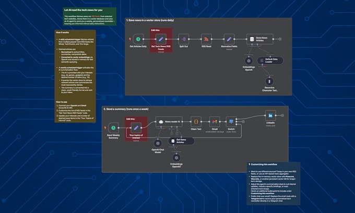The height and width of the screenshot is (213, 355).
Task: Click the trigger bolt beside Send Weekly Summary
Action: click(105, 128)
